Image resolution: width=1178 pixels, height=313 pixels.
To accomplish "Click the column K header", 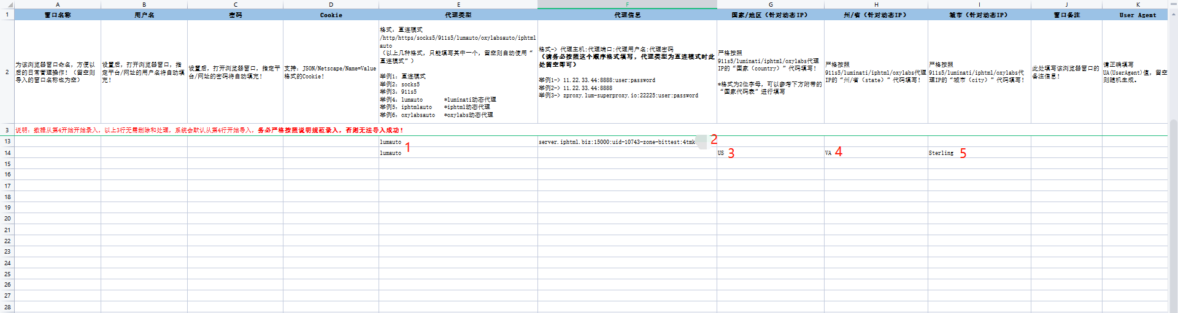I will 1138,4.
